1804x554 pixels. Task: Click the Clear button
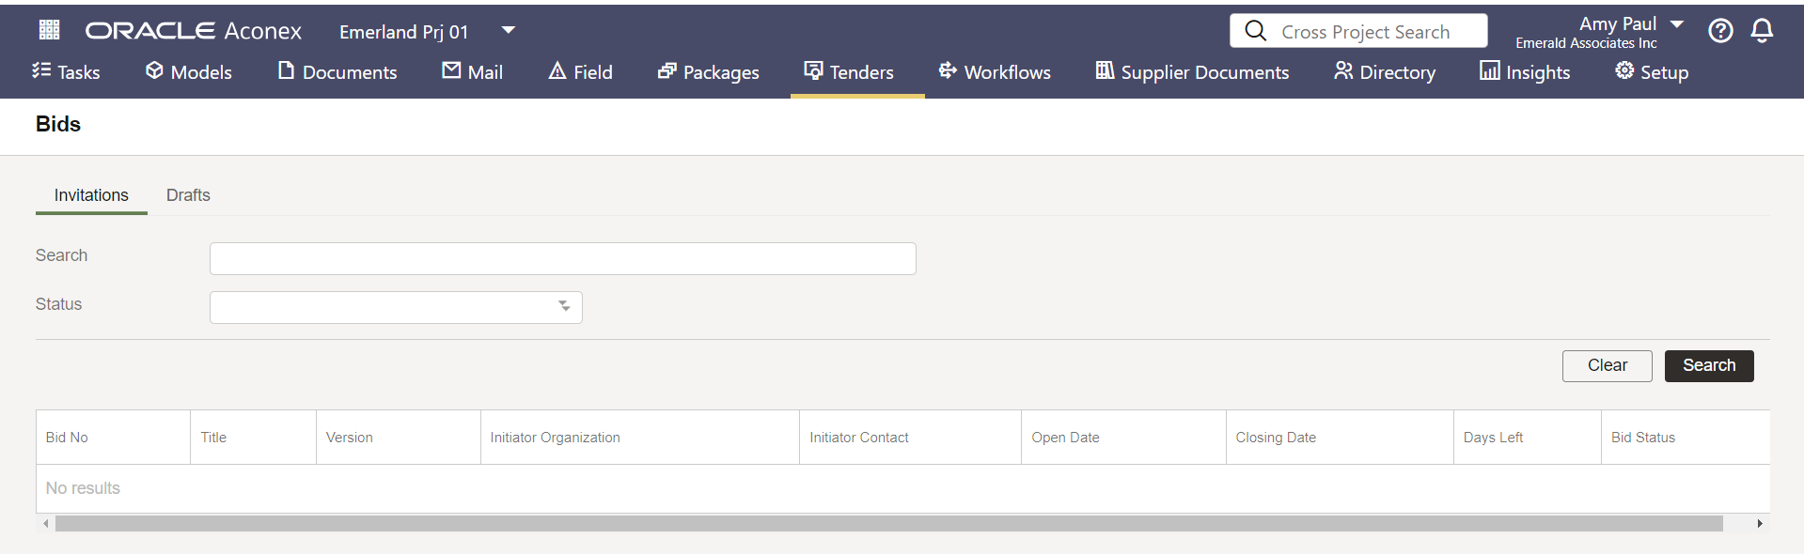click(x=1607, y=366)
